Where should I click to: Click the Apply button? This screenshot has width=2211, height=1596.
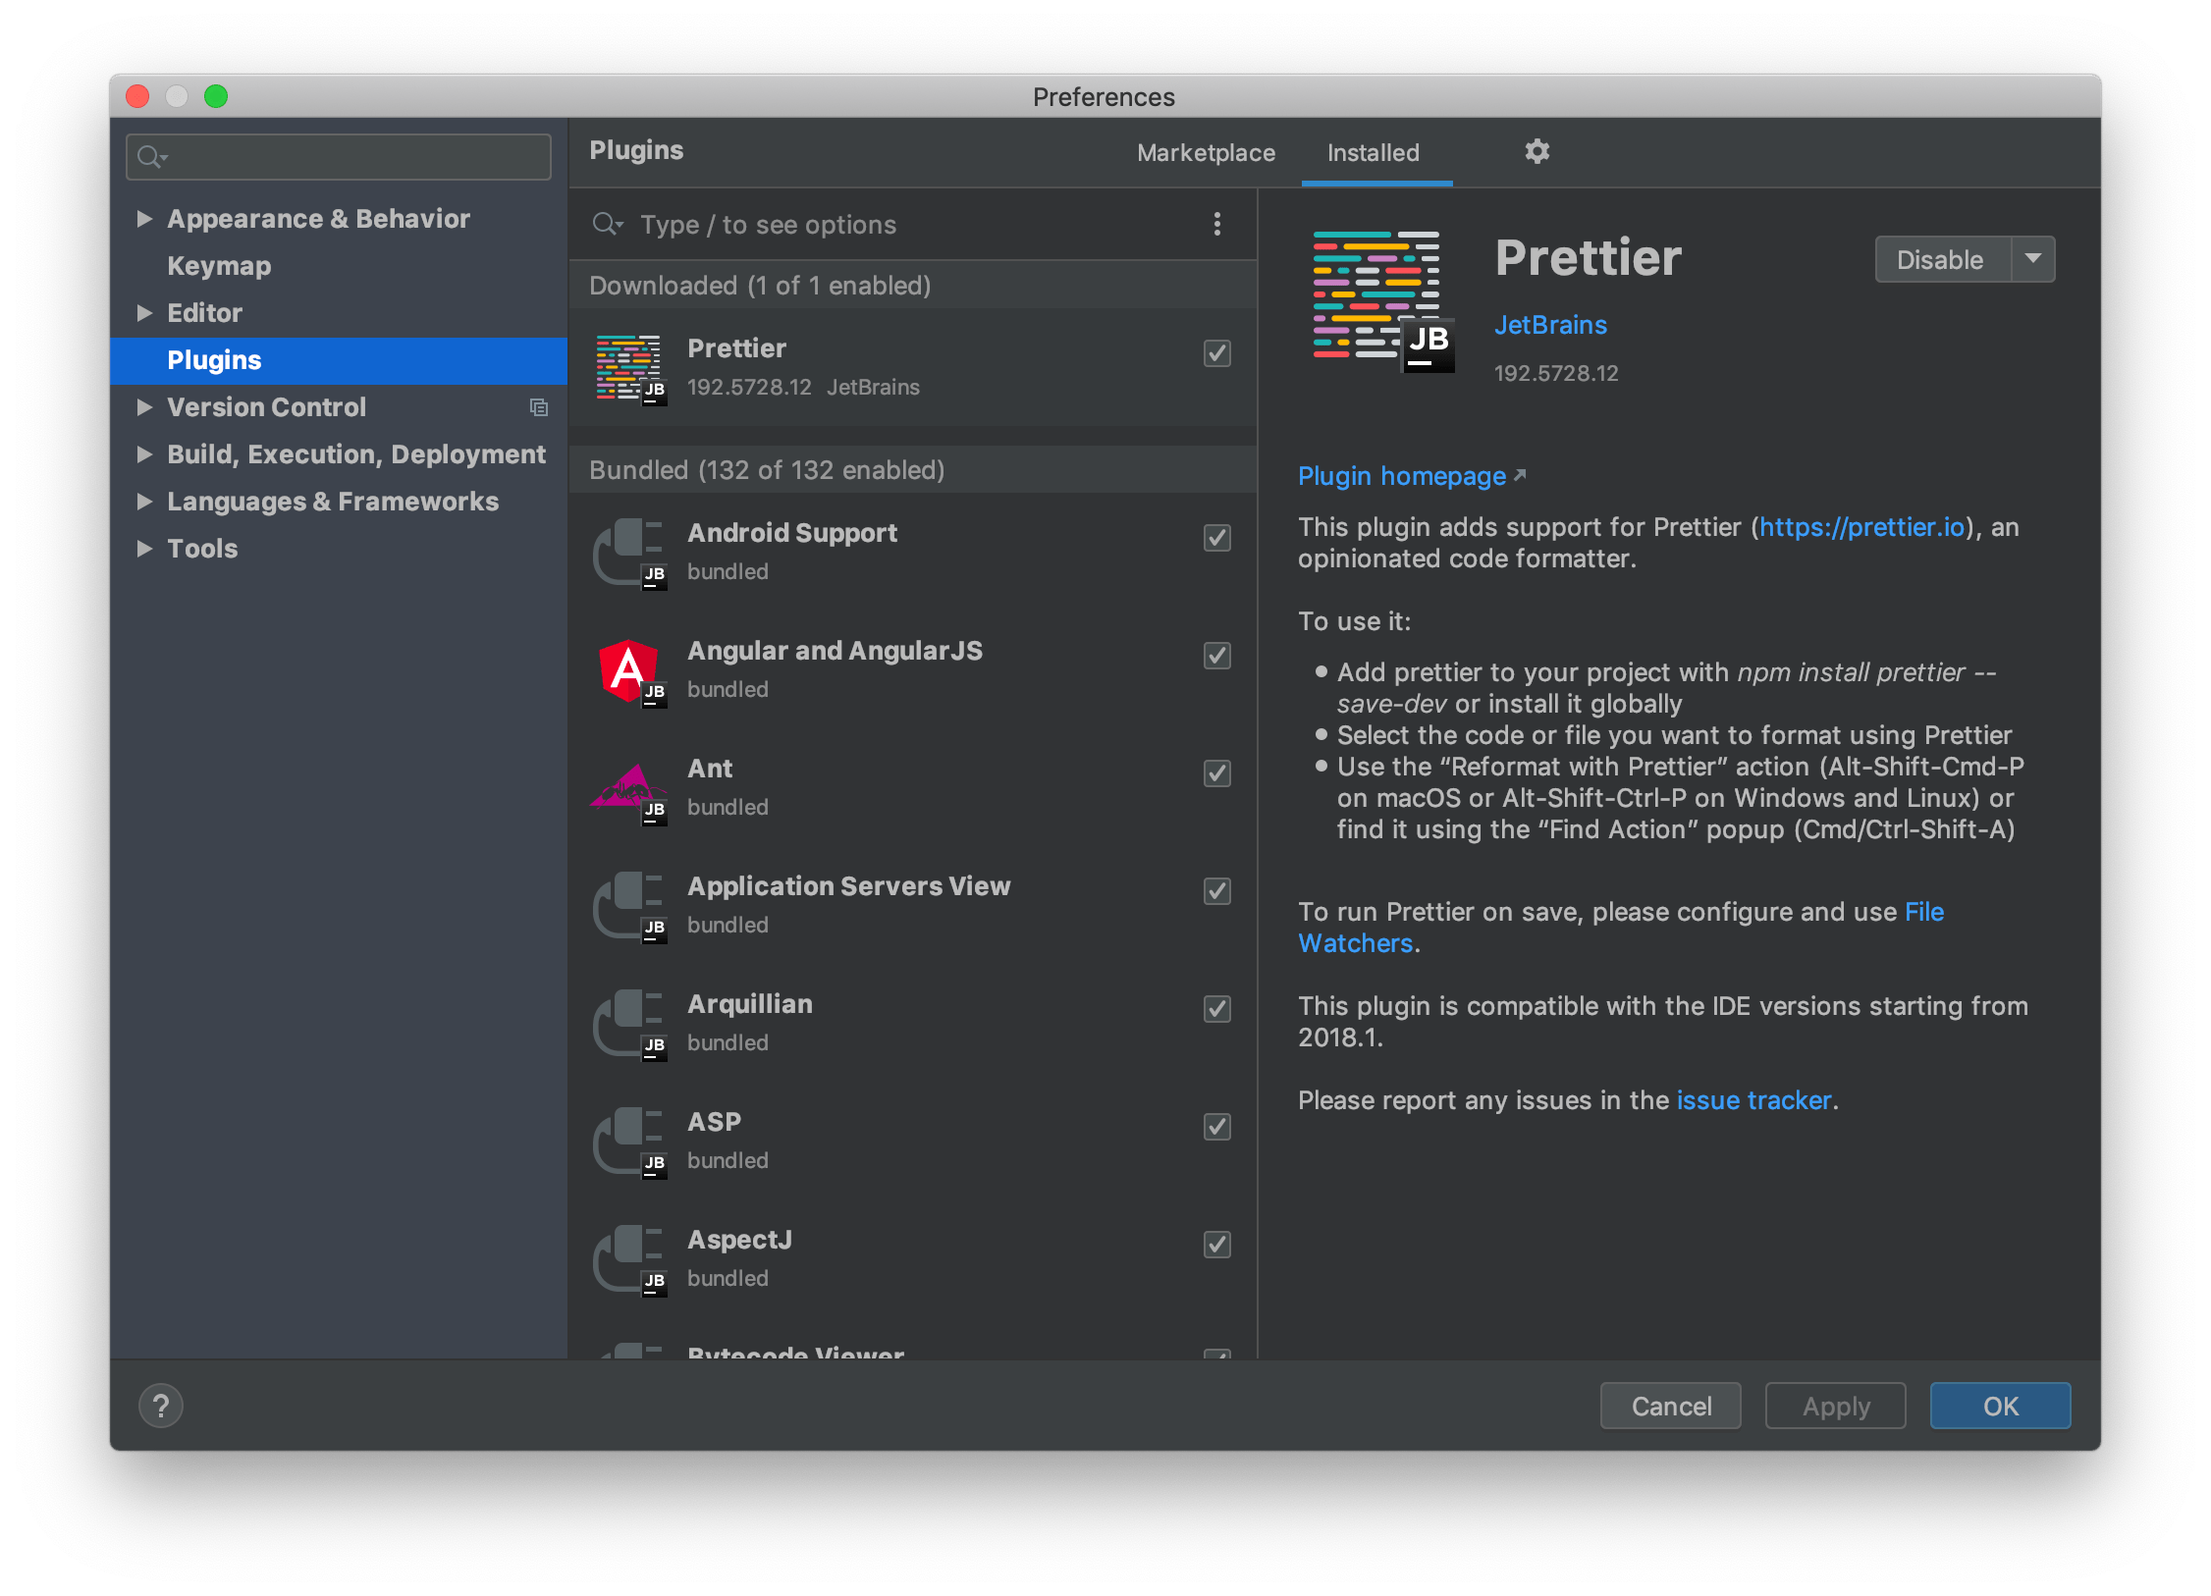point(1835,1406)
